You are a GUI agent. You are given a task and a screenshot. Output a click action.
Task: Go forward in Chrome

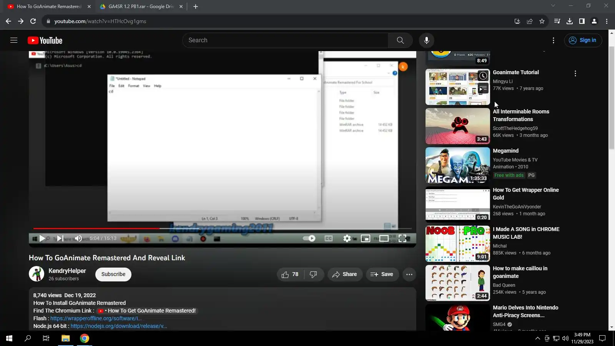pos(21,21)
